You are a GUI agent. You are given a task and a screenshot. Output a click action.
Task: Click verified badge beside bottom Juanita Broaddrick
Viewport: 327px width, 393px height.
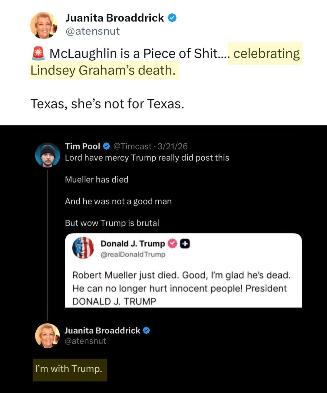pos(146,331)
